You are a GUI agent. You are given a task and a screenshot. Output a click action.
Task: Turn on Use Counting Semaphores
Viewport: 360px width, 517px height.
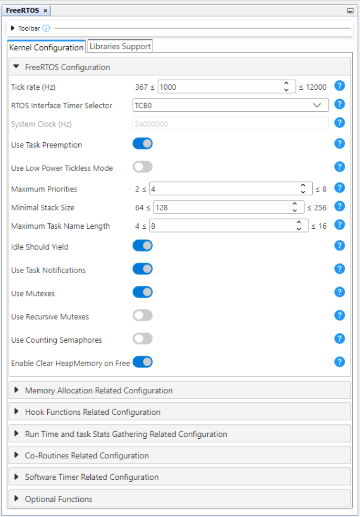(x=143, y=338)
